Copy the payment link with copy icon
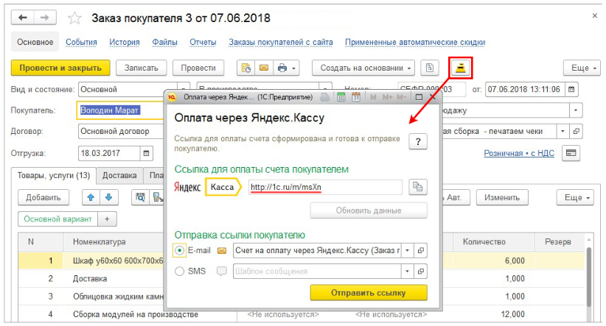Screen dimensions: 606x326 pyautogui.click(x=418, y=187)
